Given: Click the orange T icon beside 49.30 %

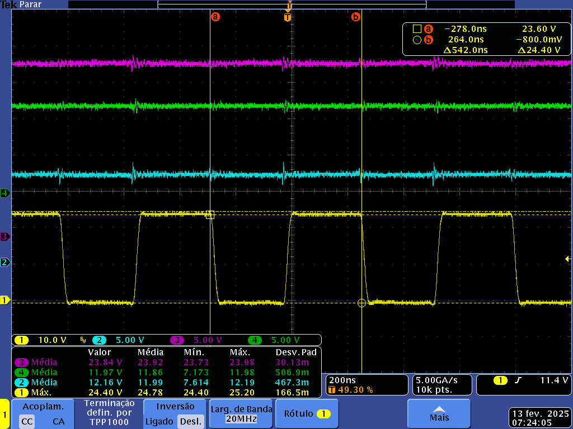Looking at the screenshot, I should click(x=332, y=390).
